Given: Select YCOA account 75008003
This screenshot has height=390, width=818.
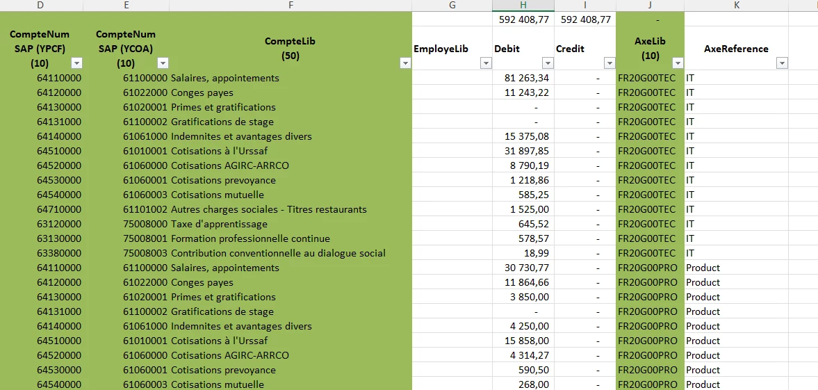Looking at the screenshot, I should [126, 253].
